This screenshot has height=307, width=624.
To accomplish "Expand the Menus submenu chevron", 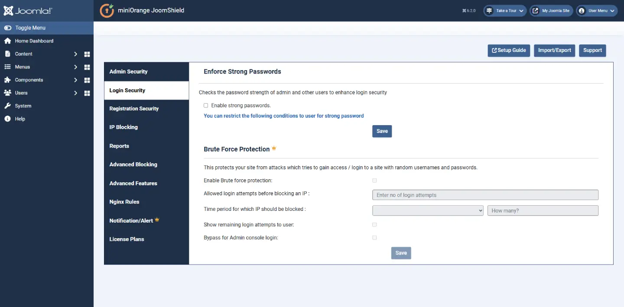I will click(x=75, y=67).
